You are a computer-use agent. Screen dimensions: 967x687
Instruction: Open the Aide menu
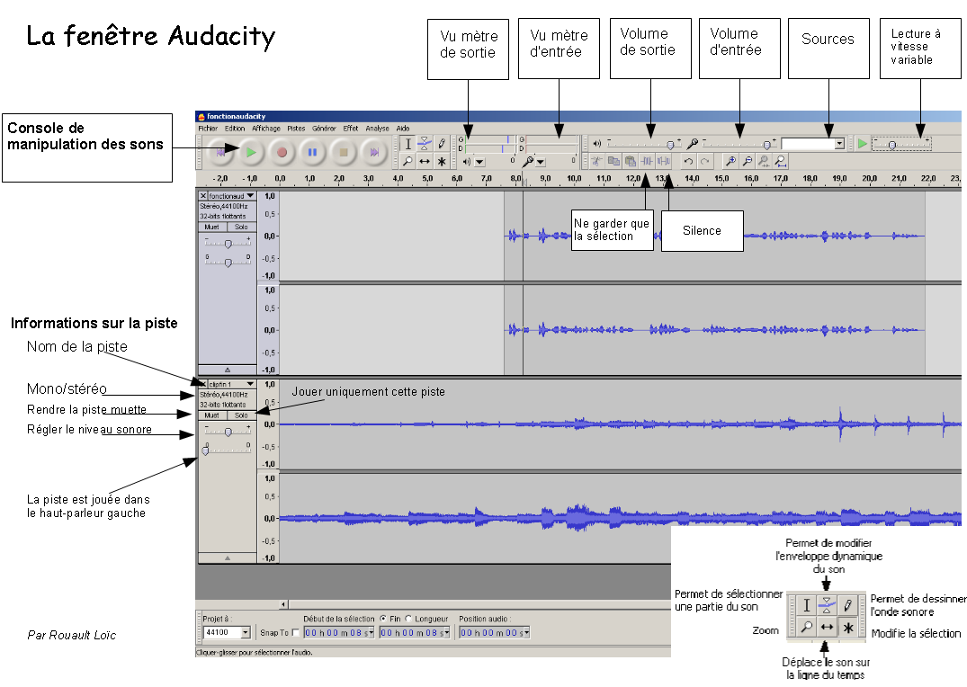coord(403,129)
